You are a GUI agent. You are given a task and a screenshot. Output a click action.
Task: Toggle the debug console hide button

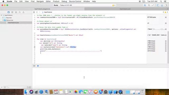[34, 66]
